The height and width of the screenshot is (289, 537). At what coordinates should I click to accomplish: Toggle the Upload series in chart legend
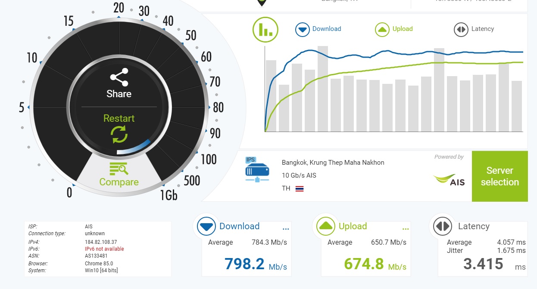(394, 29)
